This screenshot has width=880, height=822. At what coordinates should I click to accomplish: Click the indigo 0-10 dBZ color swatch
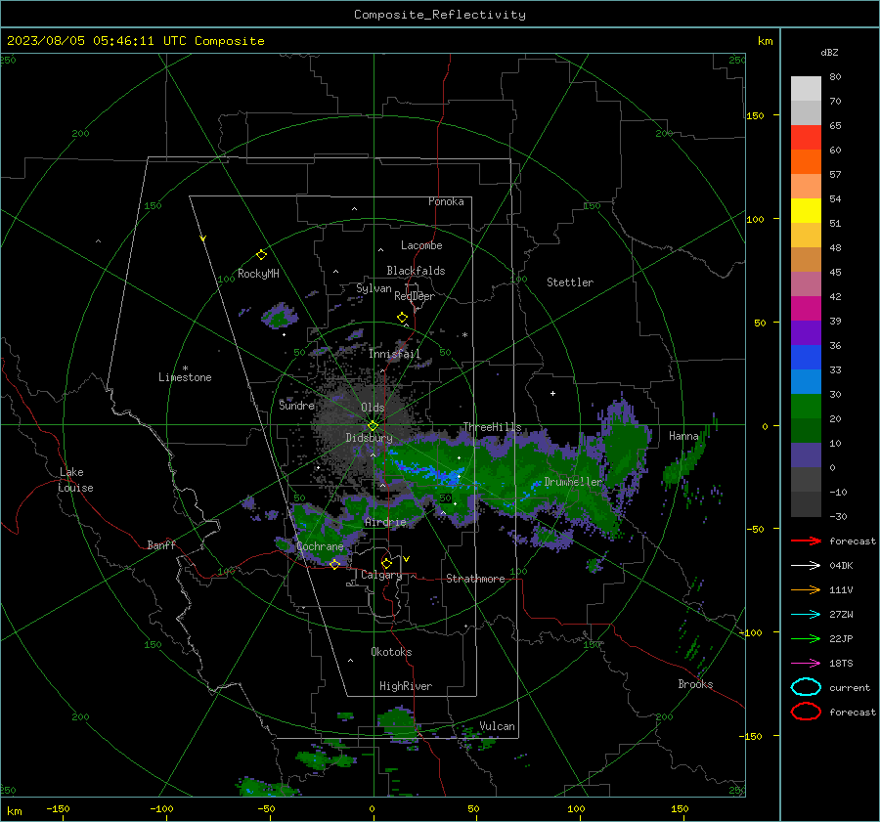click(x=806, y=455)
